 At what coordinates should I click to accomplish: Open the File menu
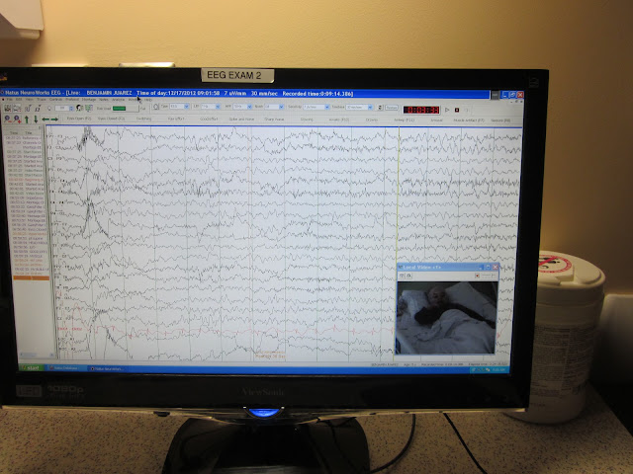pyautogui.click(x=9, y=100)
